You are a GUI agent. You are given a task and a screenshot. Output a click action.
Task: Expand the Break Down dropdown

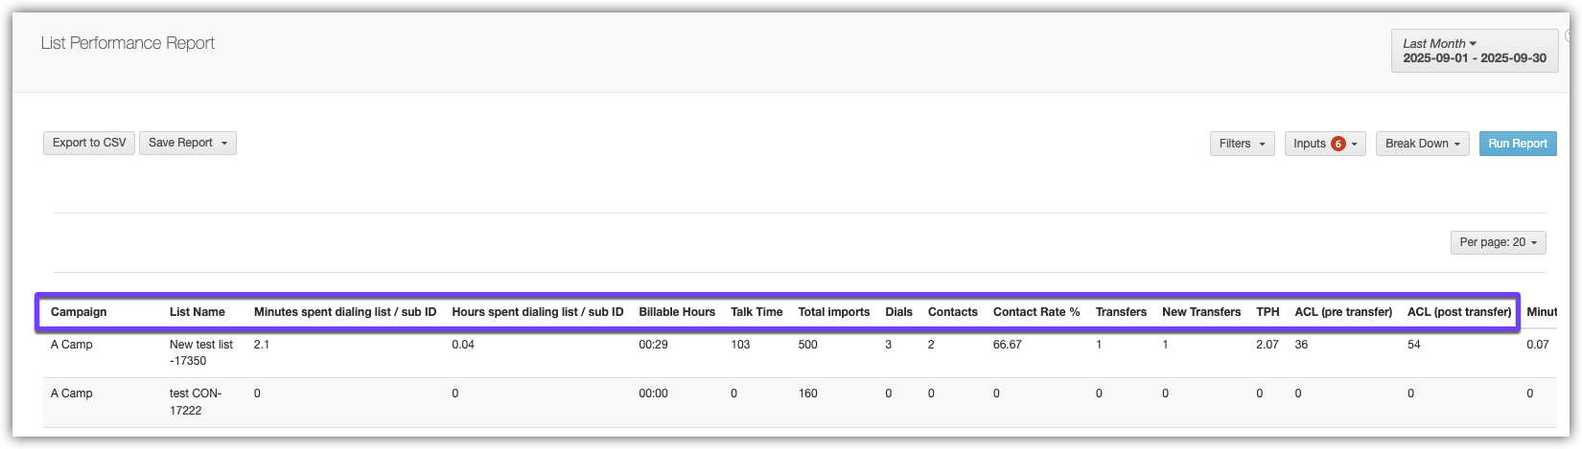[1422, 144]
